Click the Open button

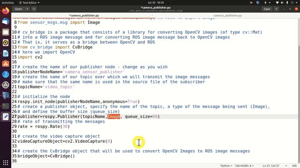point(18,9)
